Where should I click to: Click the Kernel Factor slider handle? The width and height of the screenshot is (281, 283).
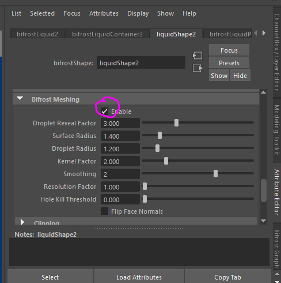coord(166,161)
